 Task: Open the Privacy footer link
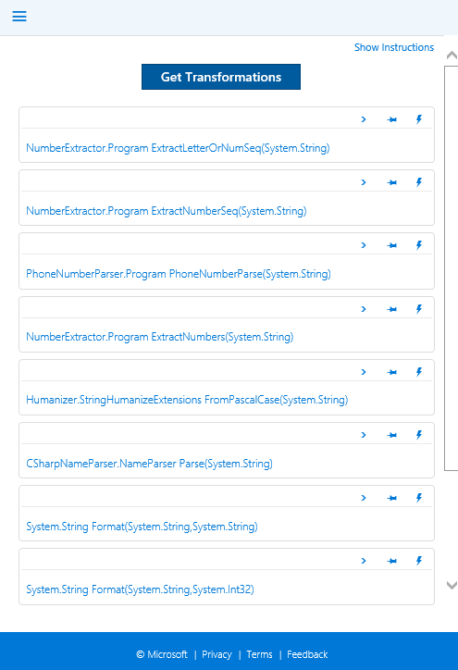(217, 654)
